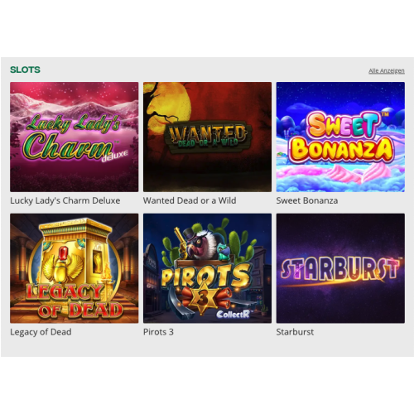Screen dimensions: 414x414
Task: Click Sweet Bonanza title text
Action: pos(307,200)
